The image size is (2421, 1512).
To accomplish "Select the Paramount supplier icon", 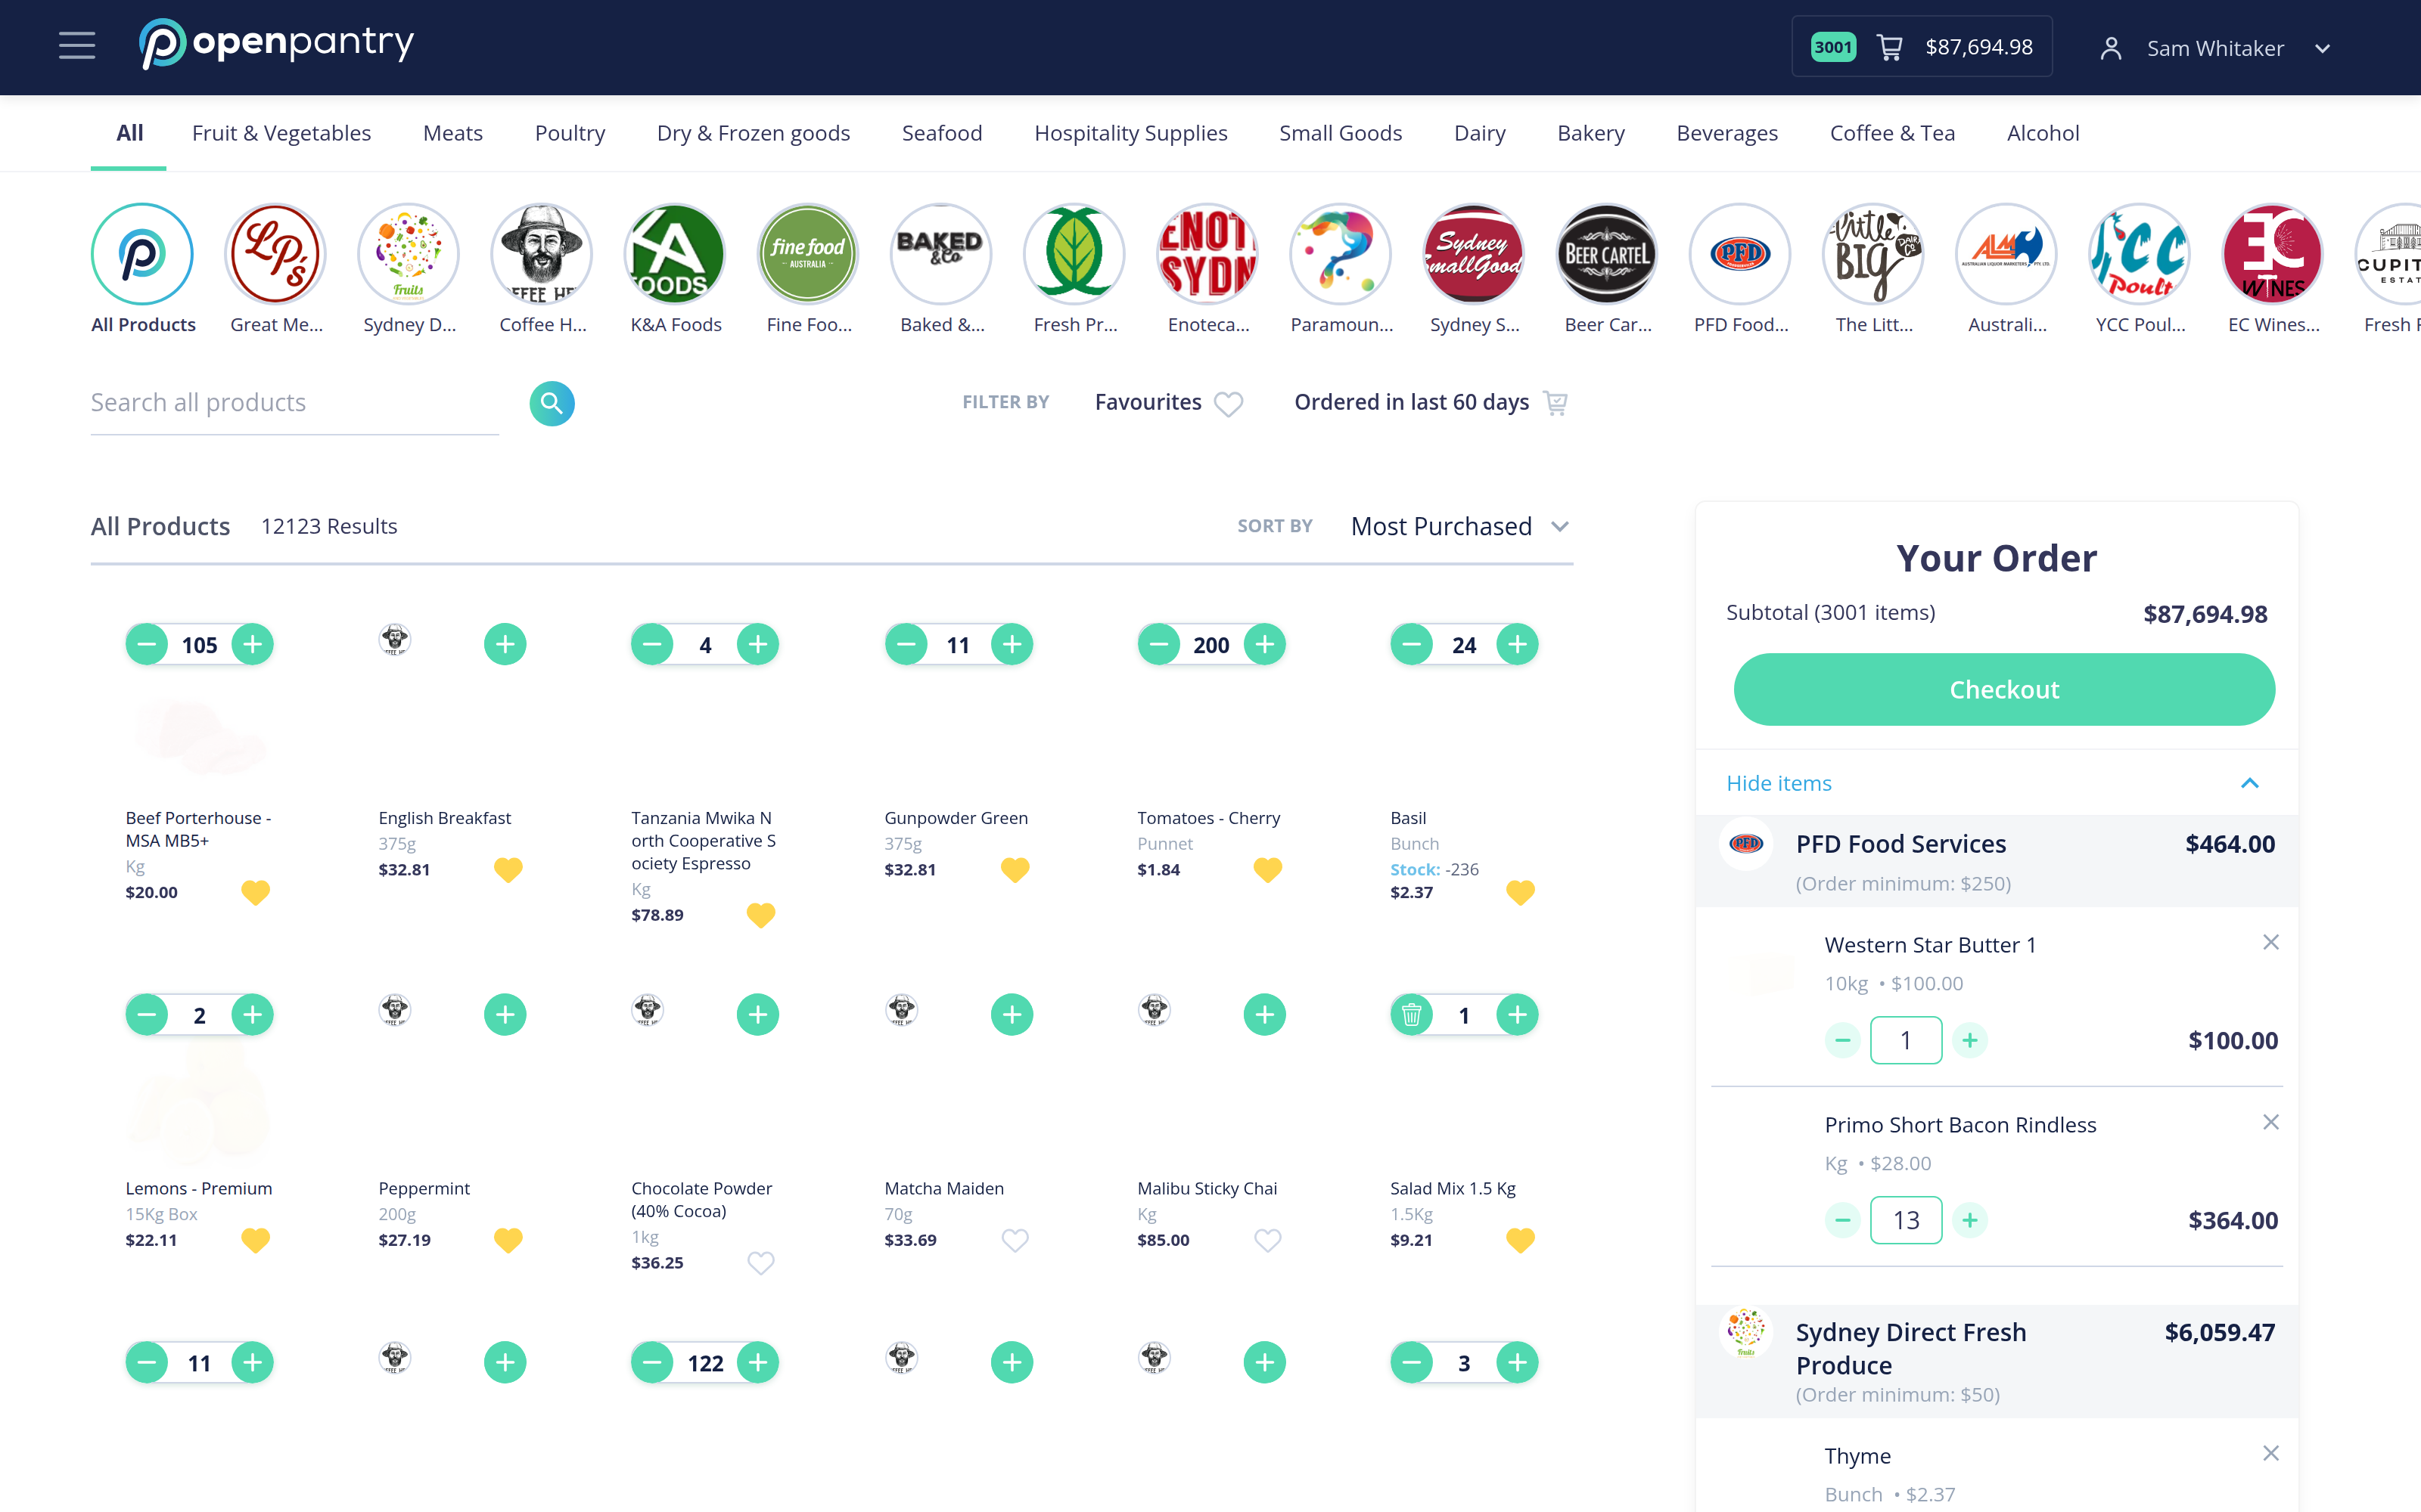I will (x=1341, y=254).
